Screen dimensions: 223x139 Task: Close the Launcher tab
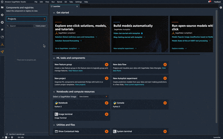click(77, 6)
